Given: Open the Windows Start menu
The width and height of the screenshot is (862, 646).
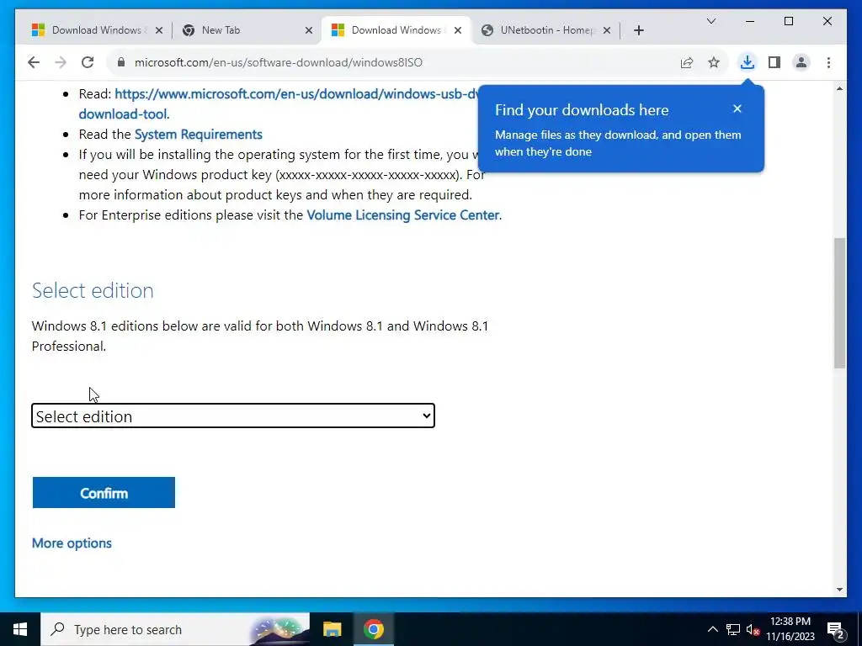Looking at the screenshot, I should click(x=20, y=629).
